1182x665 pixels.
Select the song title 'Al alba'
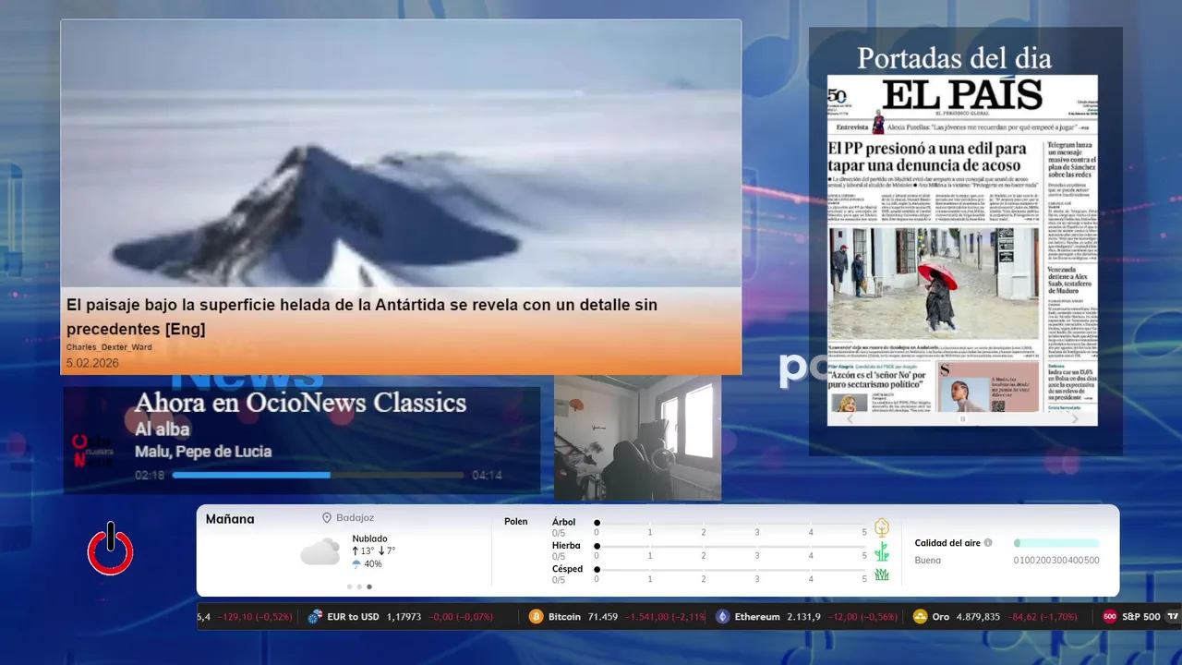pos(163,429)
